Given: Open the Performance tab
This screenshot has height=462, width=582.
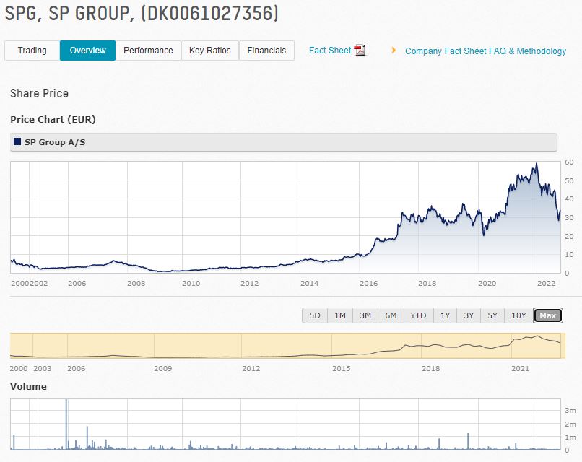Looking at the screenshot, I should point(148,51).
